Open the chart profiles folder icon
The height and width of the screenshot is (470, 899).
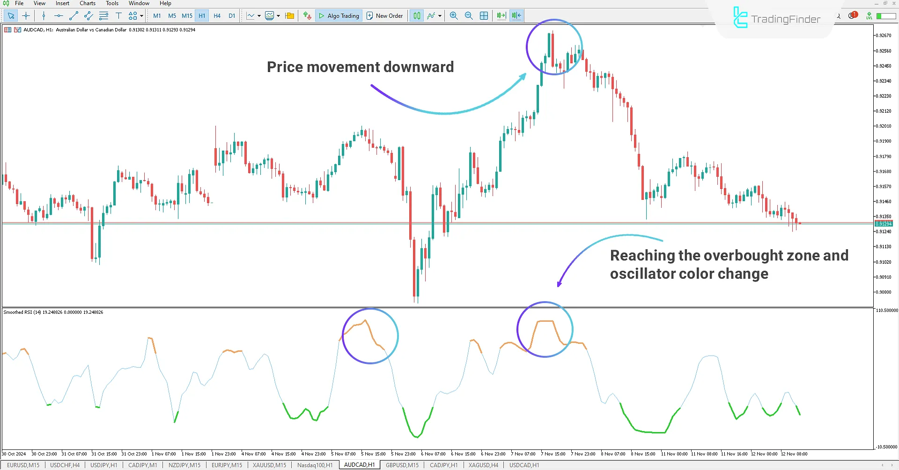coord(289,15)
